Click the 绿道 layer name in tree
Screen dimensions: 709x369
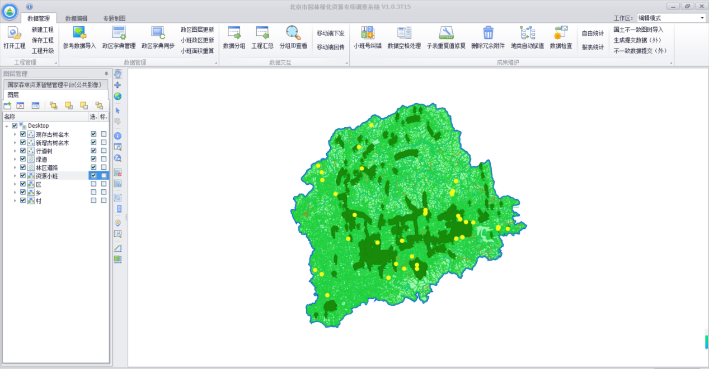[x=41, y=159]
